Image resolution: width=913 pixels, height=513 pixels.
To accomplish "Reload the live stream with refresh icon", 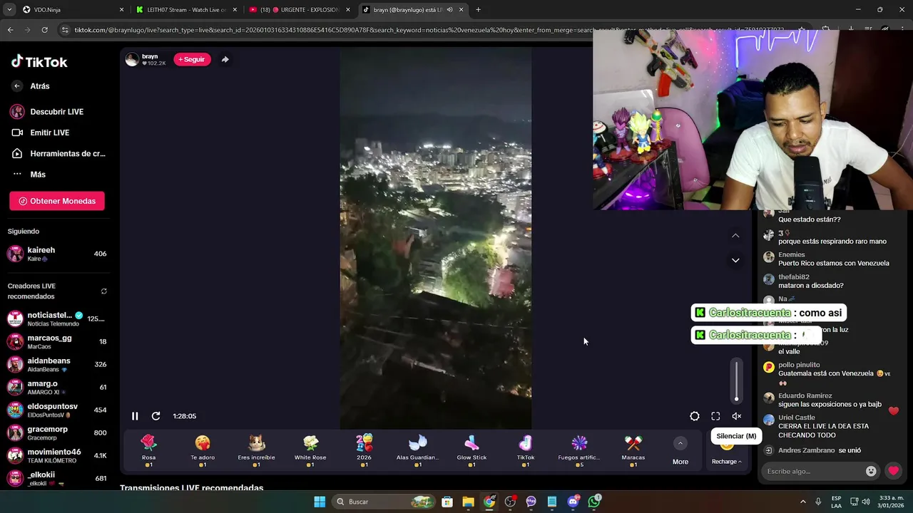I will click(155, 416).
